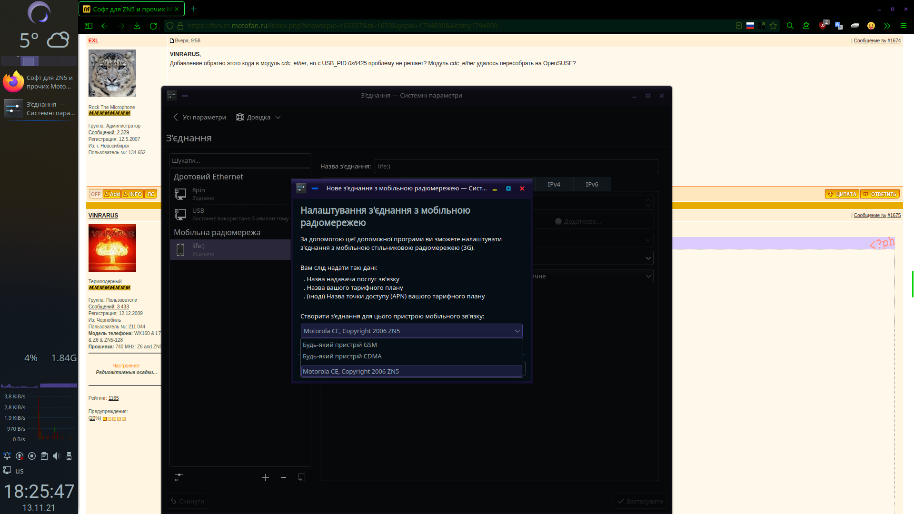
Task: Click the ОТВЕТИТЬ reply button
Action: click(880, 194)
